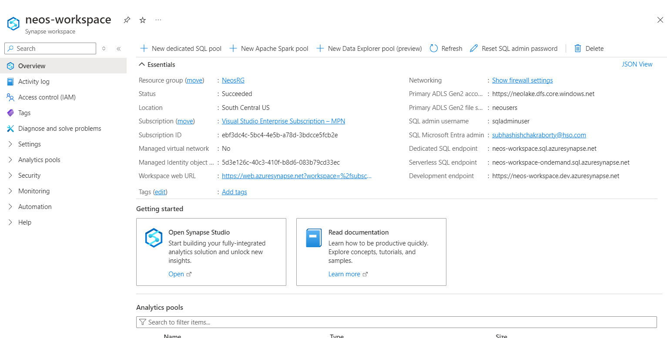The image size is (667, 338).
Task: Focus the Search to filter items field
Action: 396,322
